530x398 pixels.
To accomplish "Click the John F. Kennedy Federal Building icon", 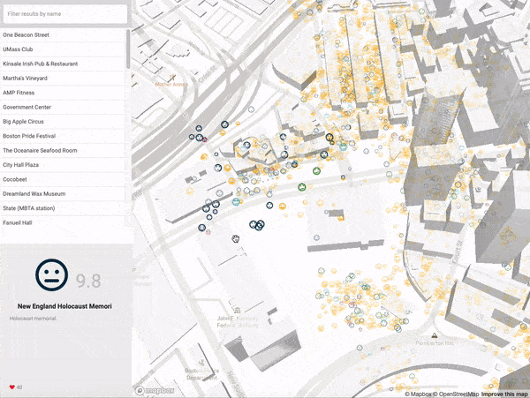I will point(237,310).
